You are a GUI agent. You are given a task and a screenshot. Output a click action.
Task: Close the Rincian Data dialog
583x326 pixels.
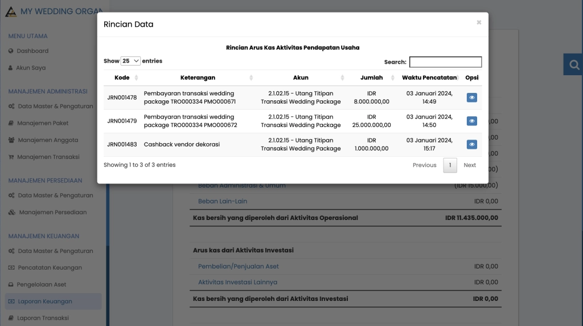pos(479,23)
